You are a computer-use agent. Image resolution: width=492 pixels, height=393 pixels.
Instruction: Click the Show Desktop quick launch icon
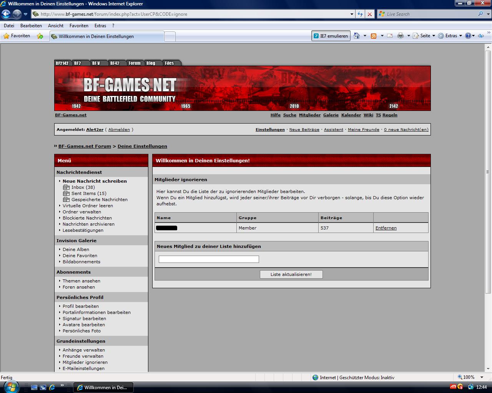(x=34, y=388)
